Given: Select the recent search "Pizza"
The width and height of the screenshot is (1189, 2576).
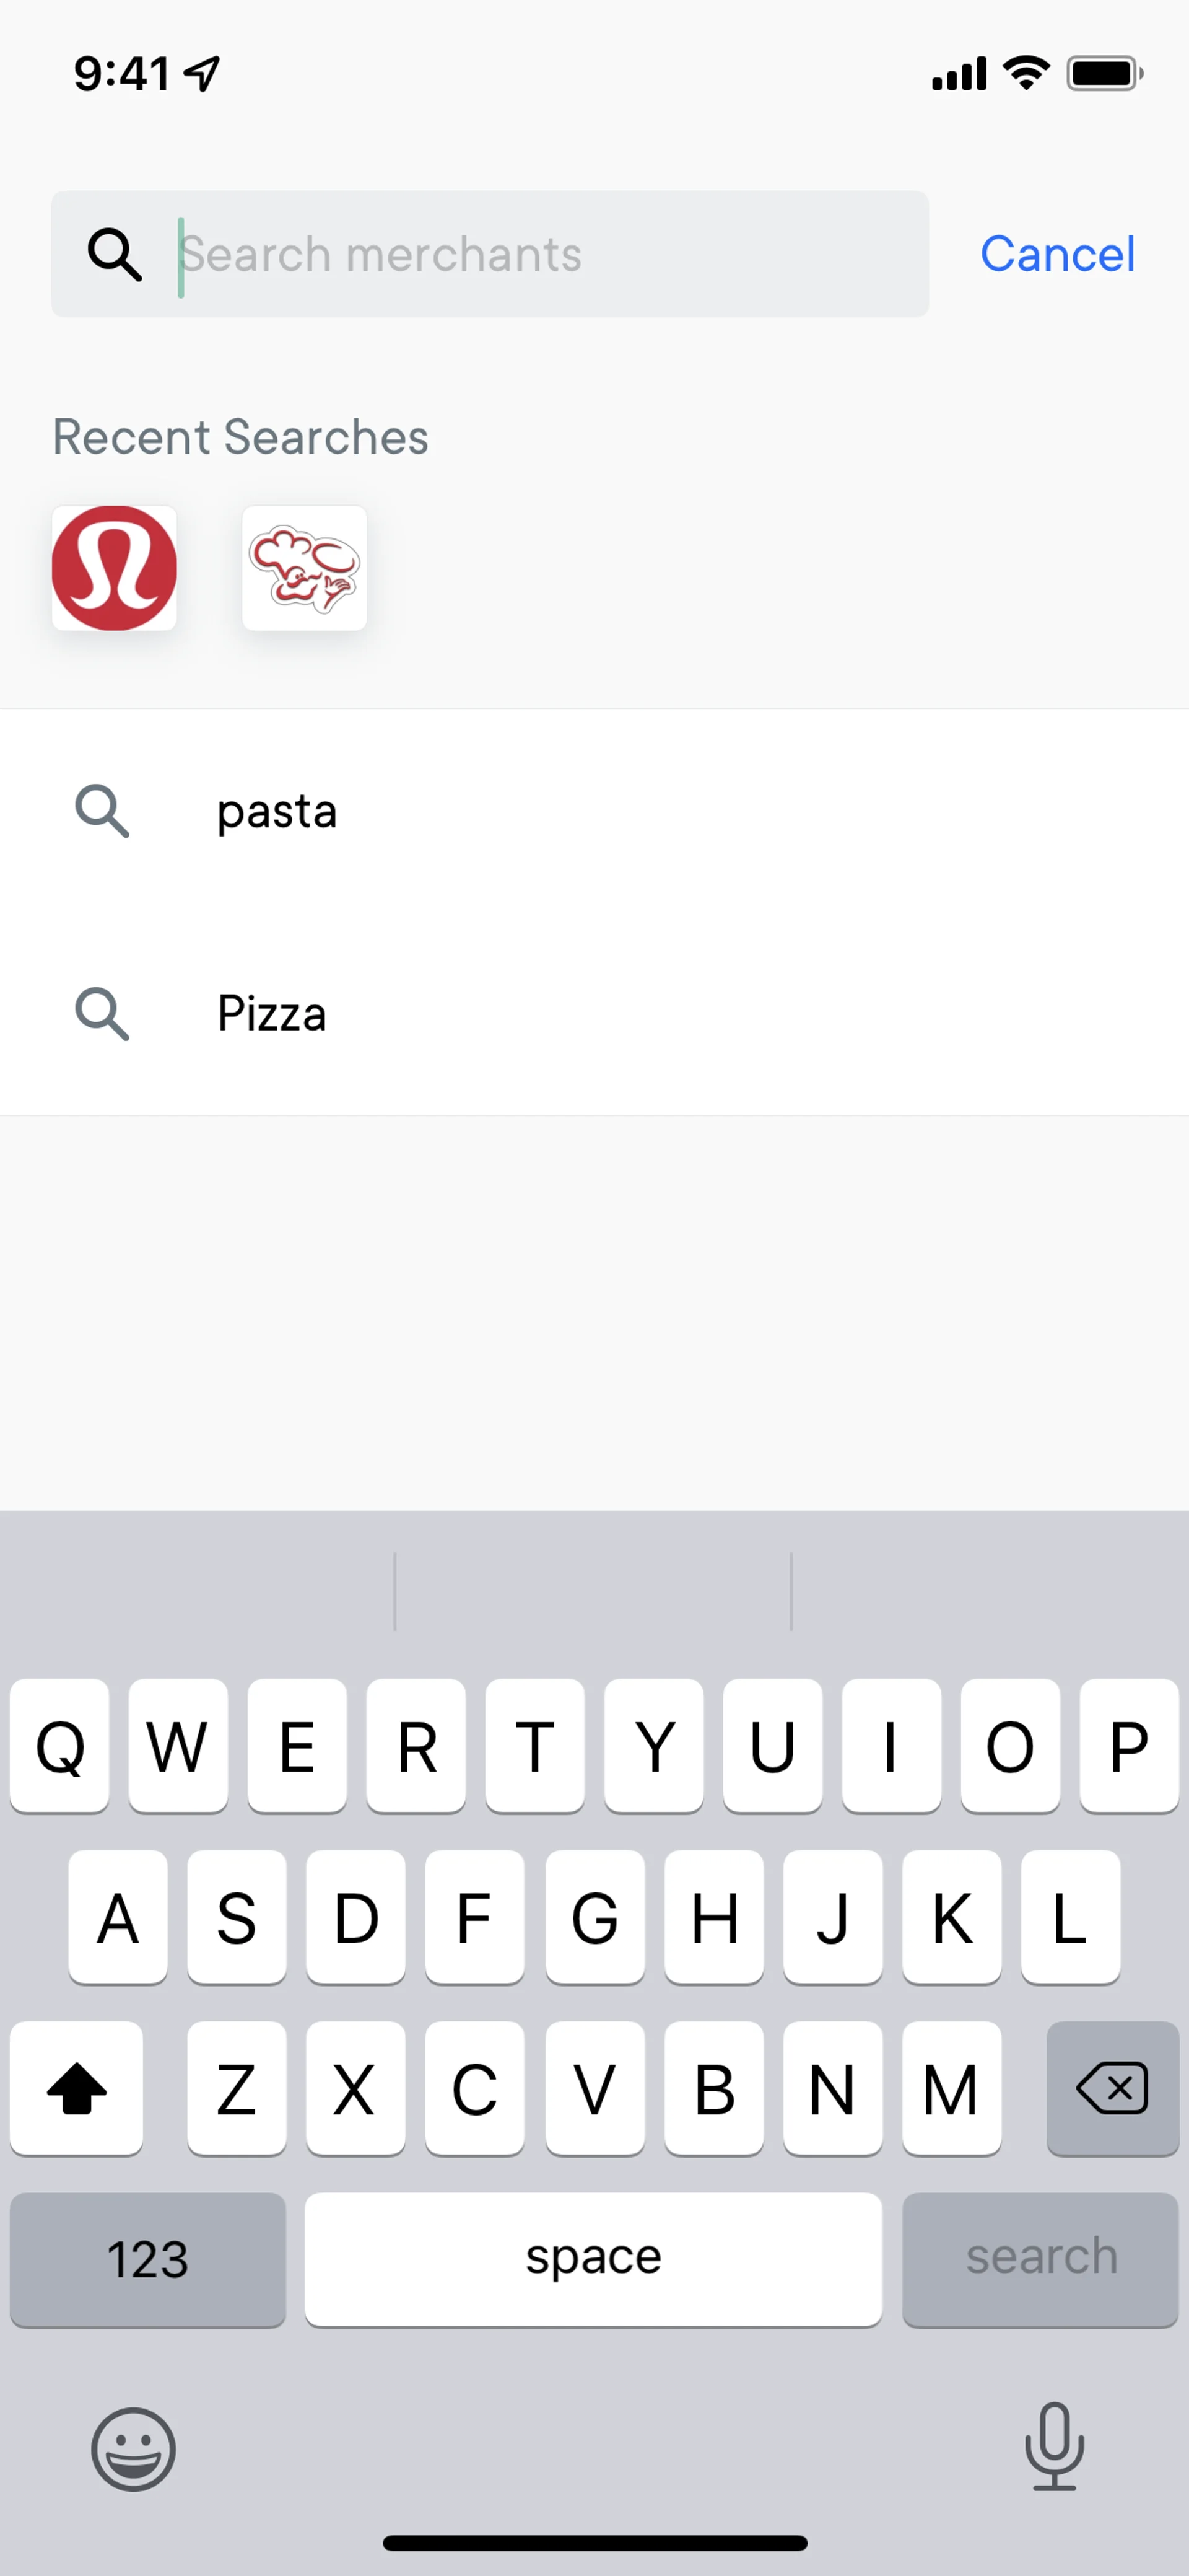Looking at the screenshot, I should point(594,1014).
